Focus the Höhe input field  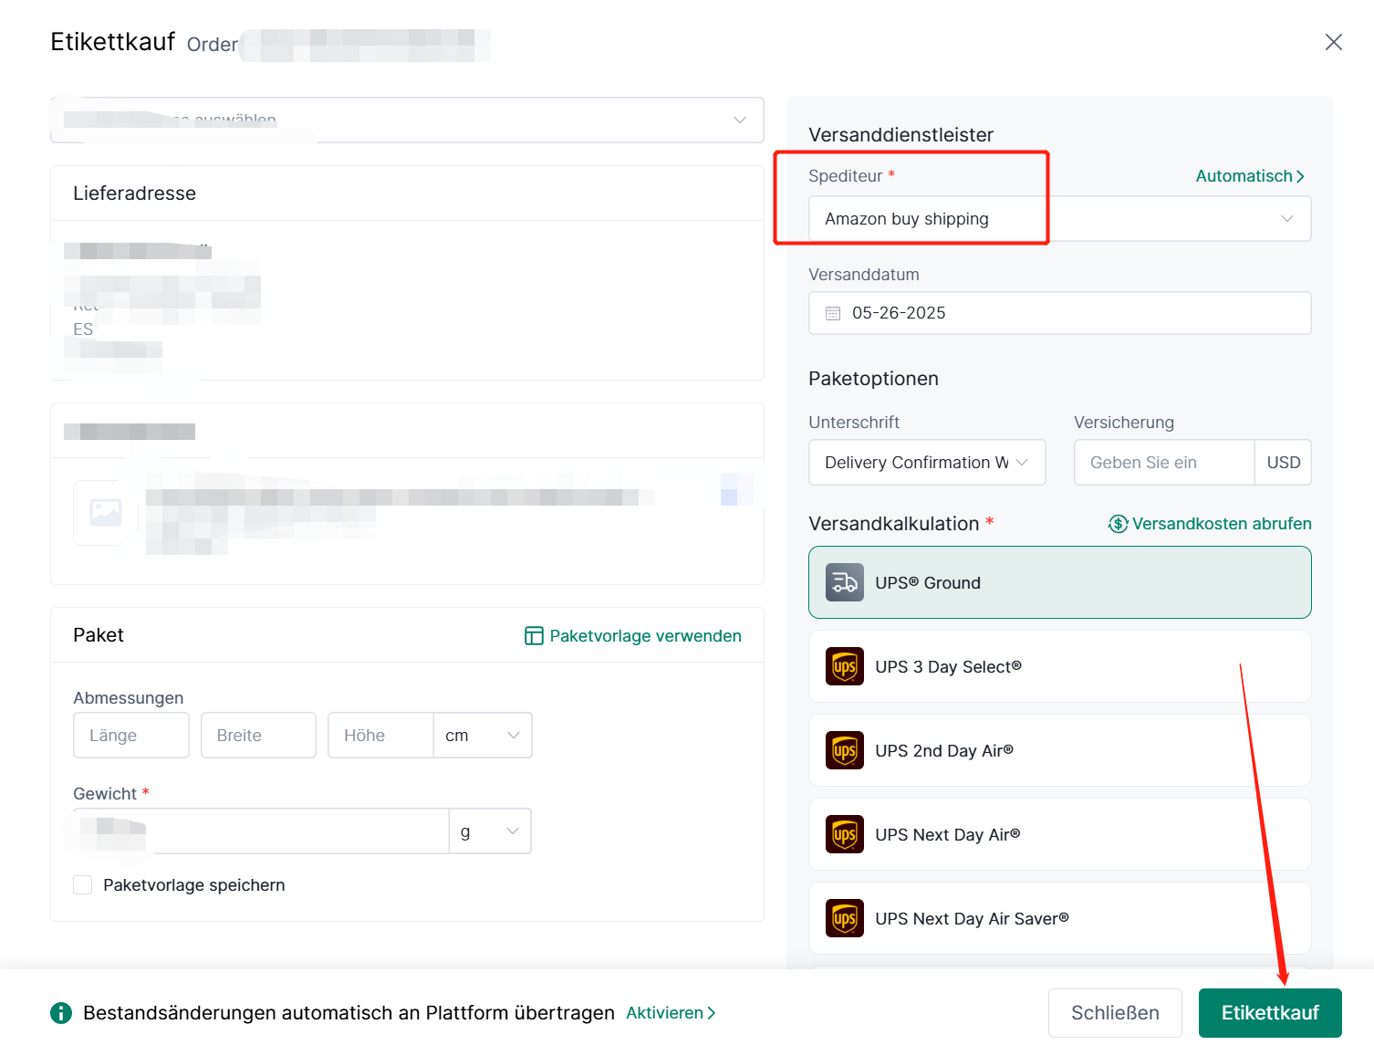380,736
